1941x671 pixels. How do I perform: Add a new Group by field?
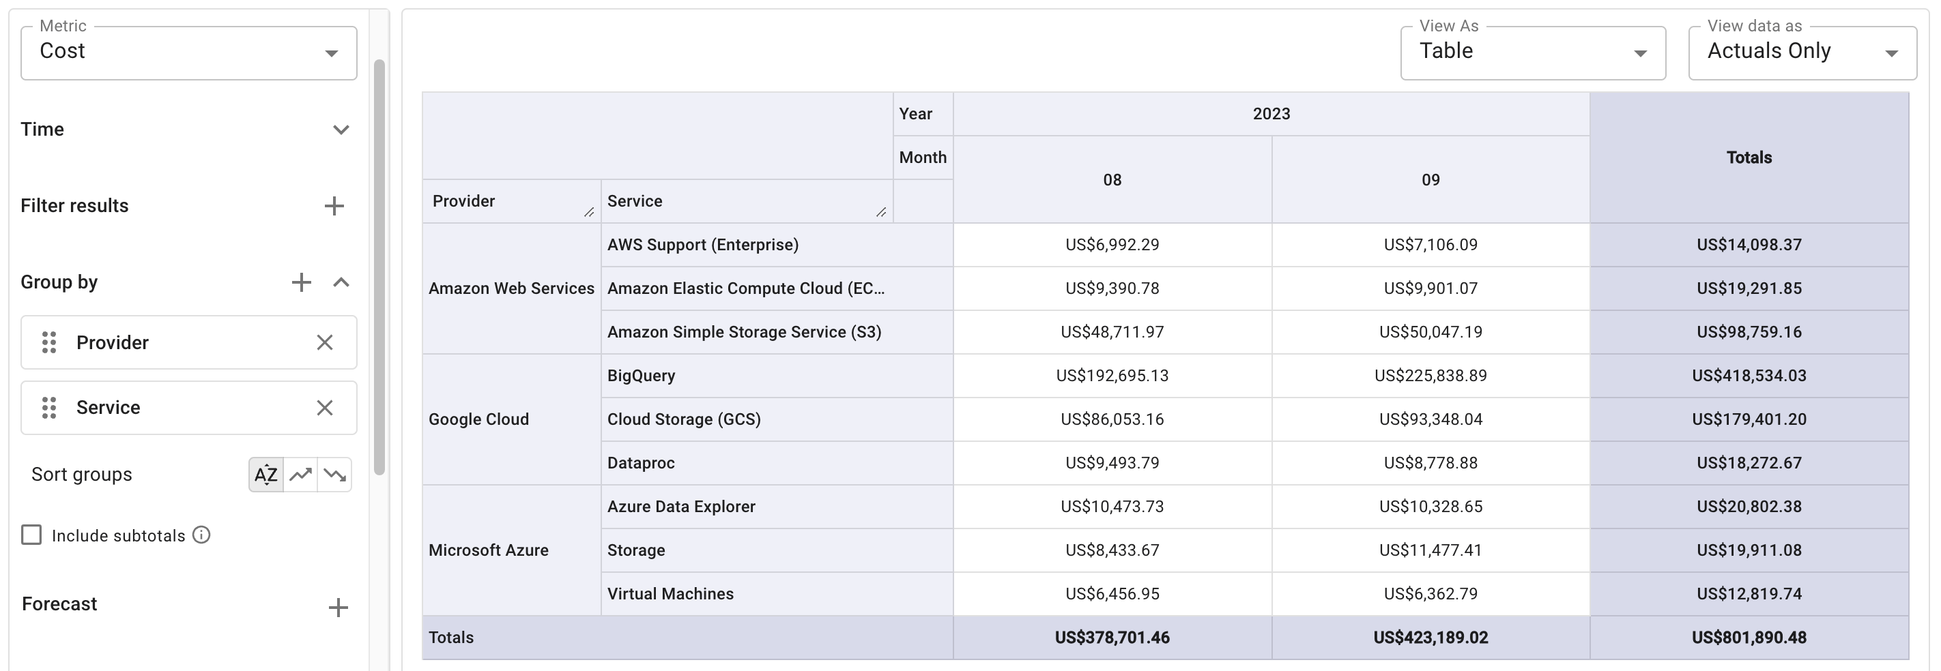pyautogui.click(x=302, y=282)
